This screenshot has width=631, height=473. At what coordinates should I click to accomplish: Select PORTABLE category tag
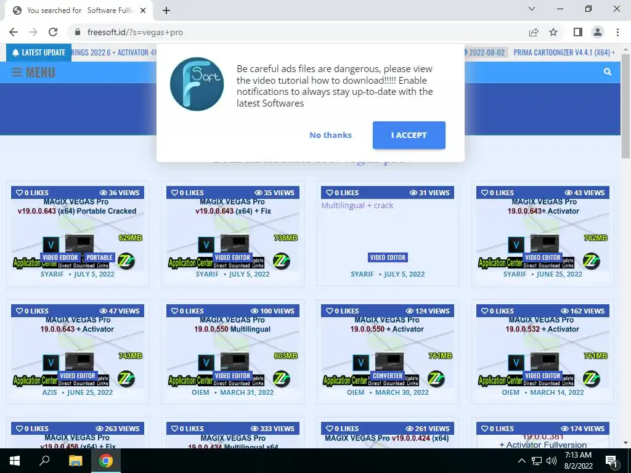click(x=99, y=257)
